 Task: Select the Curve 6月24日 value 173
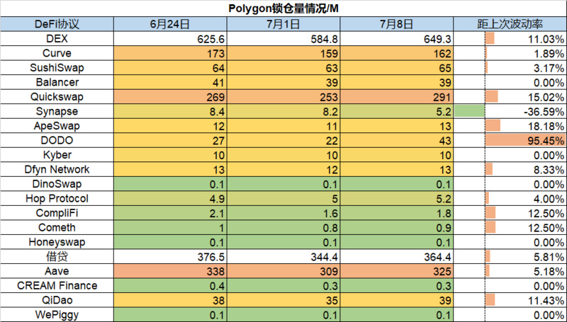(x=169, y=53)
